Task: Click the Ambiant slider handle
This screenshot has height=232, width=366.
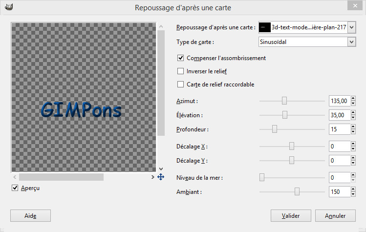Action: pos(297,191)
